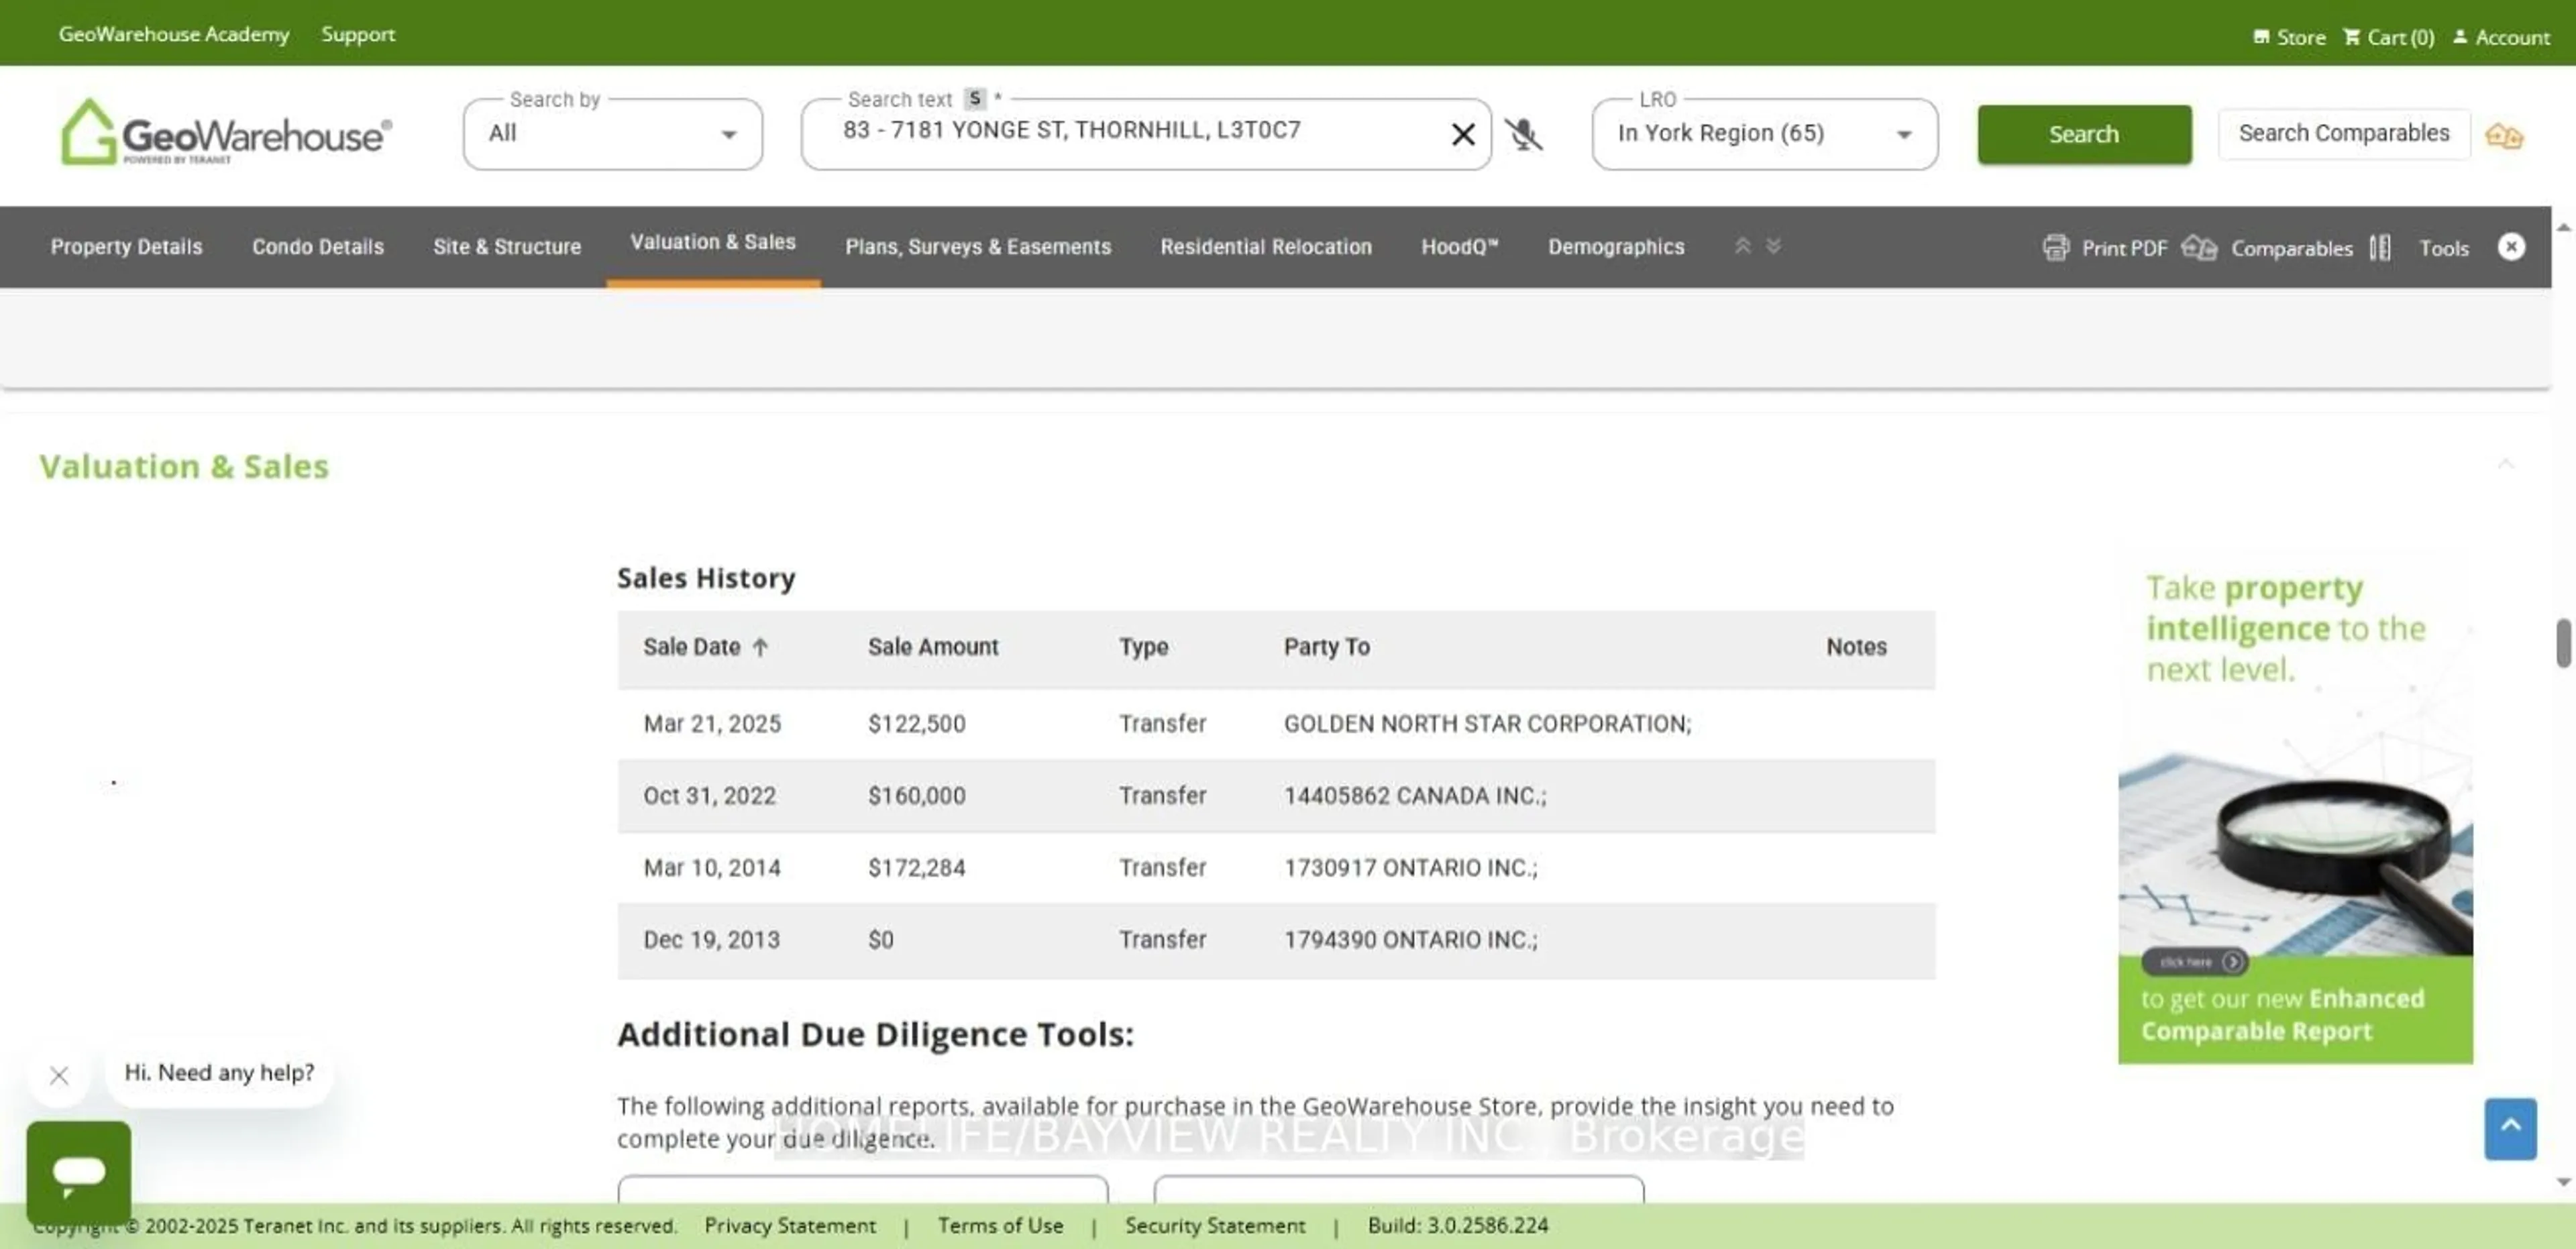The image size is (2576, 1249).
Task: Click the Comparables houses icon in toolbar
Action: pos(2199,247)
